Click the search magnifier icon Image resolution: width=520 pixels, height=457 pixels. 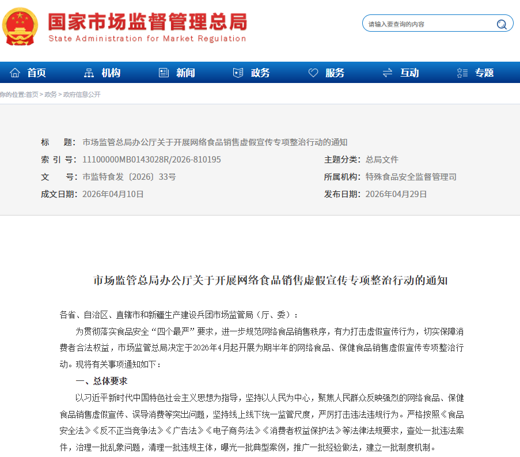click(502, 24)
